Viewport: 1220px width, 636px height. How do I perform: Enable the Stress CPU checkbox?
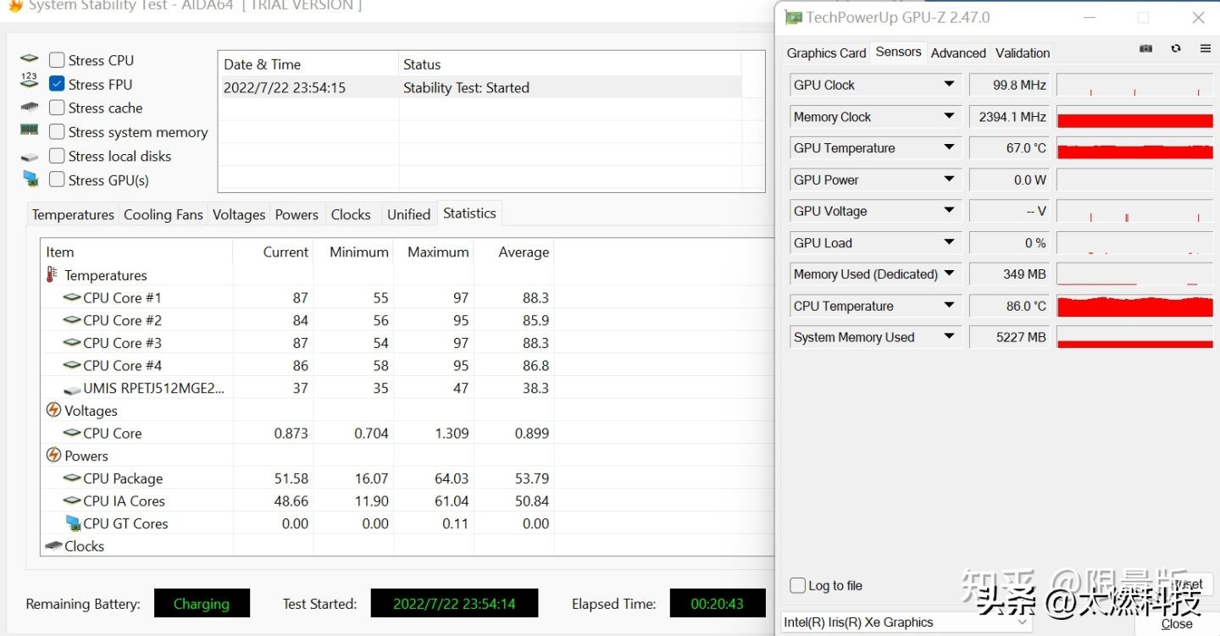point(57,60)
